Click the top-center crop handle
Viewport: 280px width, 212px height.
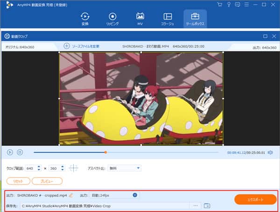pos(141,53)
